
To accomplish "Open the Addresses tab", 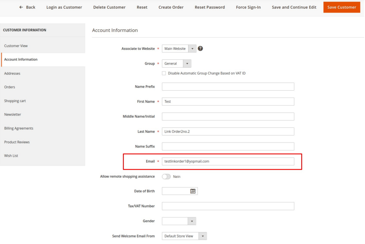I will 12,74.
